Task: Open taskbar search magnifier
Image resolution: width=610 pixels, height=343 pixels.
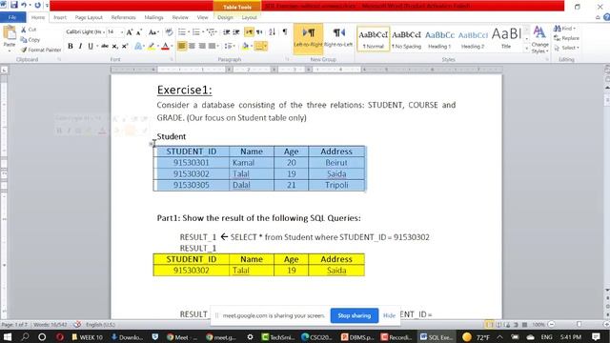Action: click(25, 337)
